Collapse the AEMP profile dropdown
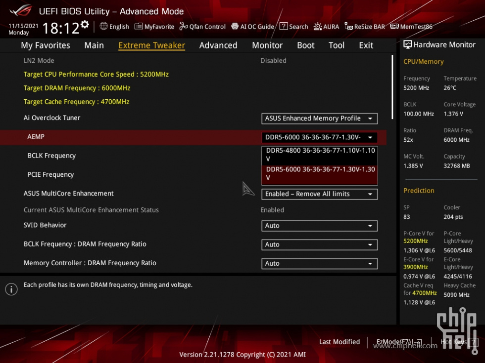This screenshot has width=485, height=363. (320, 137)
